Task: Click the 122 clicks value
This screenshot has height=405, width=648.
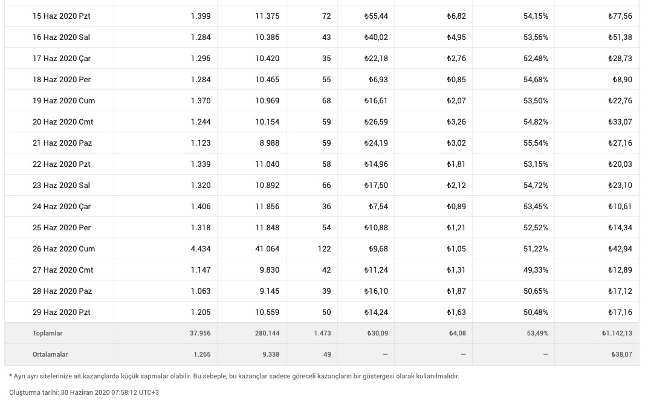Action: click(x=324, y=249)
